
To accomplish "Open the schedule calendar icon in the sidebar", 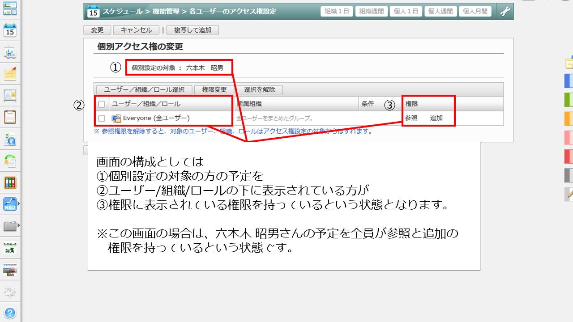I will point(10,30).
